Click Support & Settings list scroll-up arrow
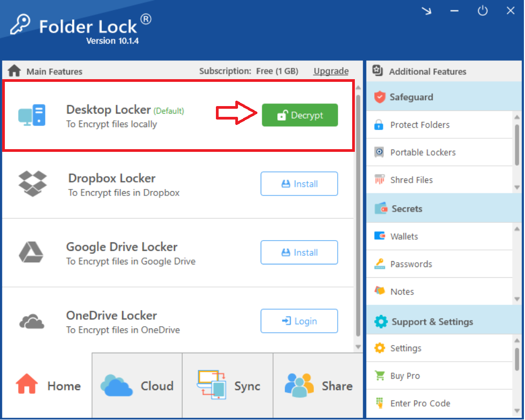525x420 pixels. click(x=517, y=341)
